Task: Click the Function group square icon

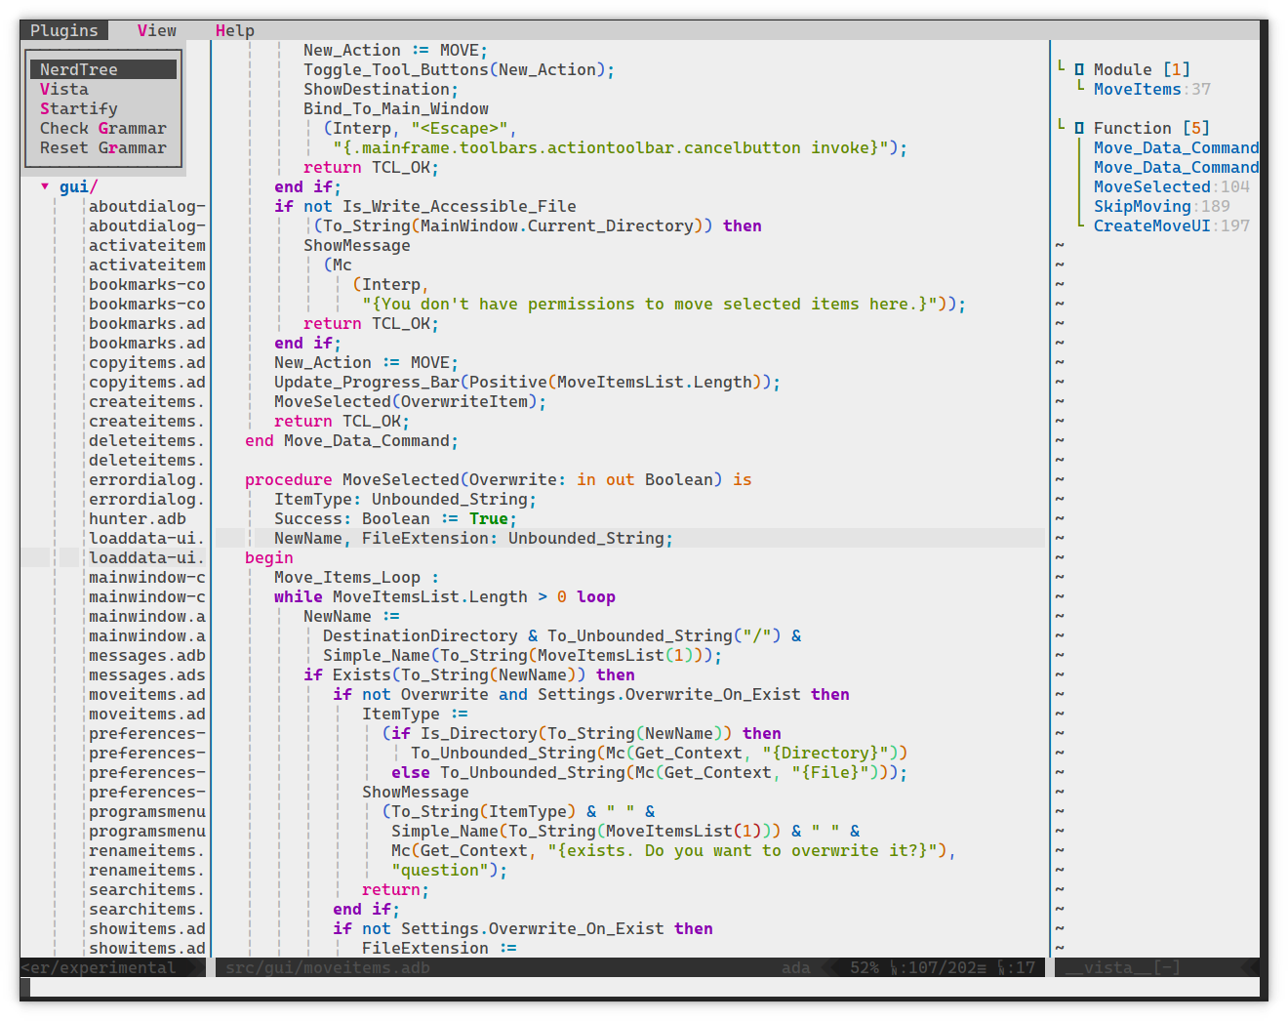Action: coord(1079,128)
